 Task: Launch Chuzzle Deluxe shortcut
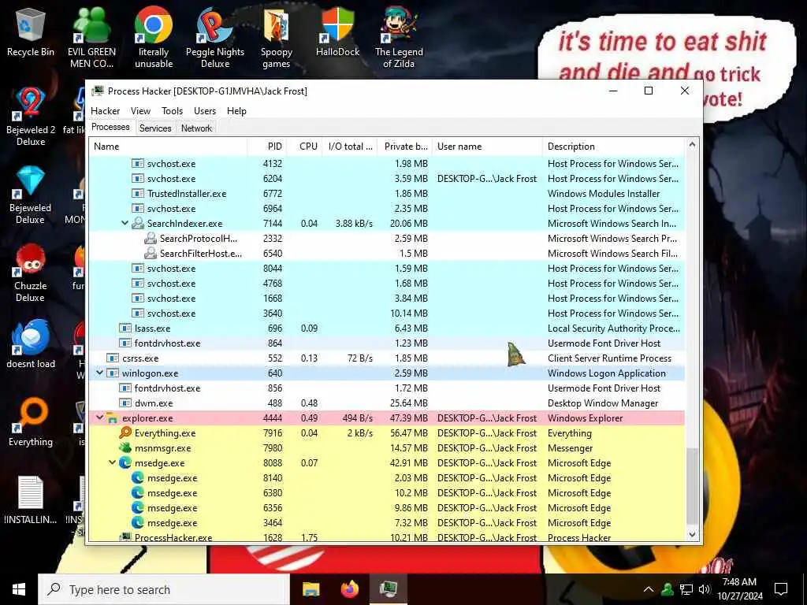click(31, 273)
